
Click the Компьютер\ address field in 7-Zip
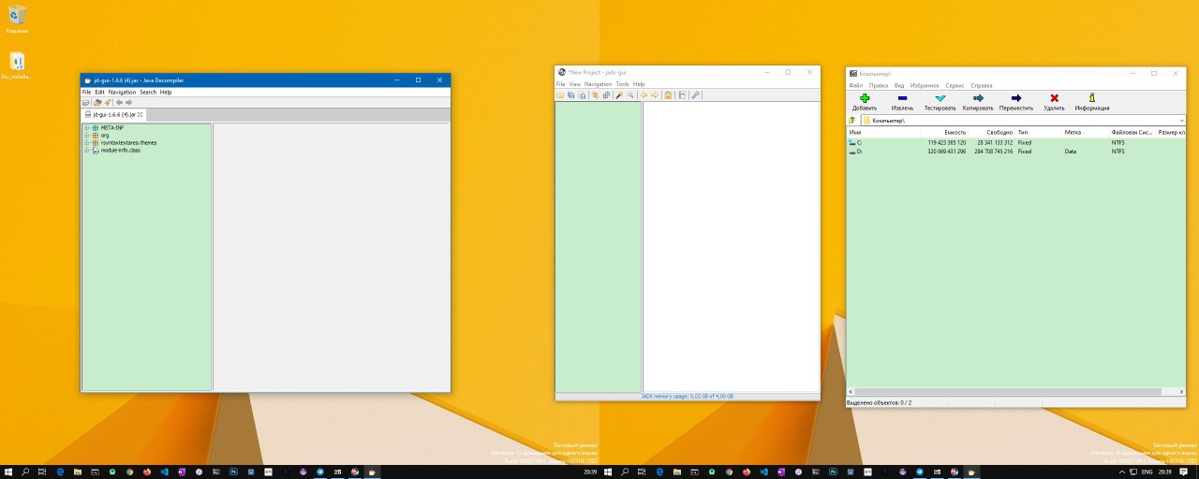click(1021, 121)
